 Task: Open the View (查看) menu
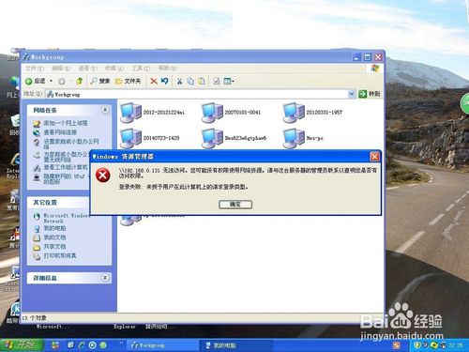click(x=87, y=69)
